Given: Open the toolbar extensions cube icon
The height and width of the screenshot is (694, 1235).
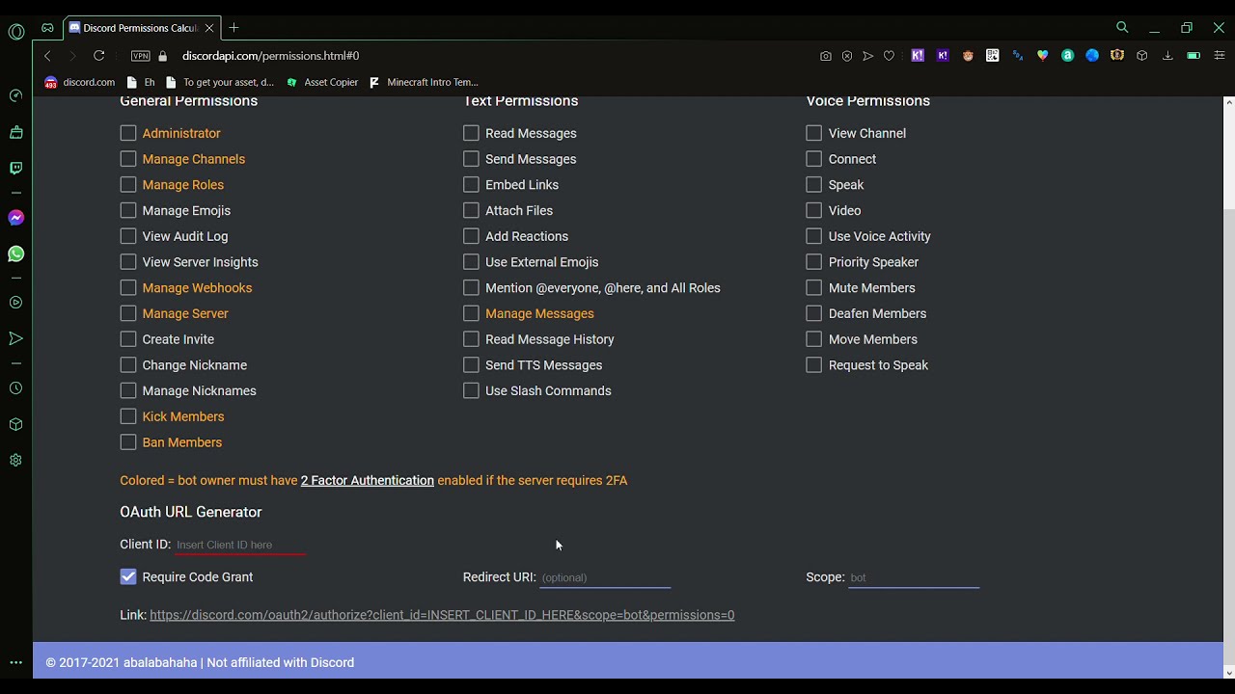Looking at the screenshot, I should (x=1142, y=56).
